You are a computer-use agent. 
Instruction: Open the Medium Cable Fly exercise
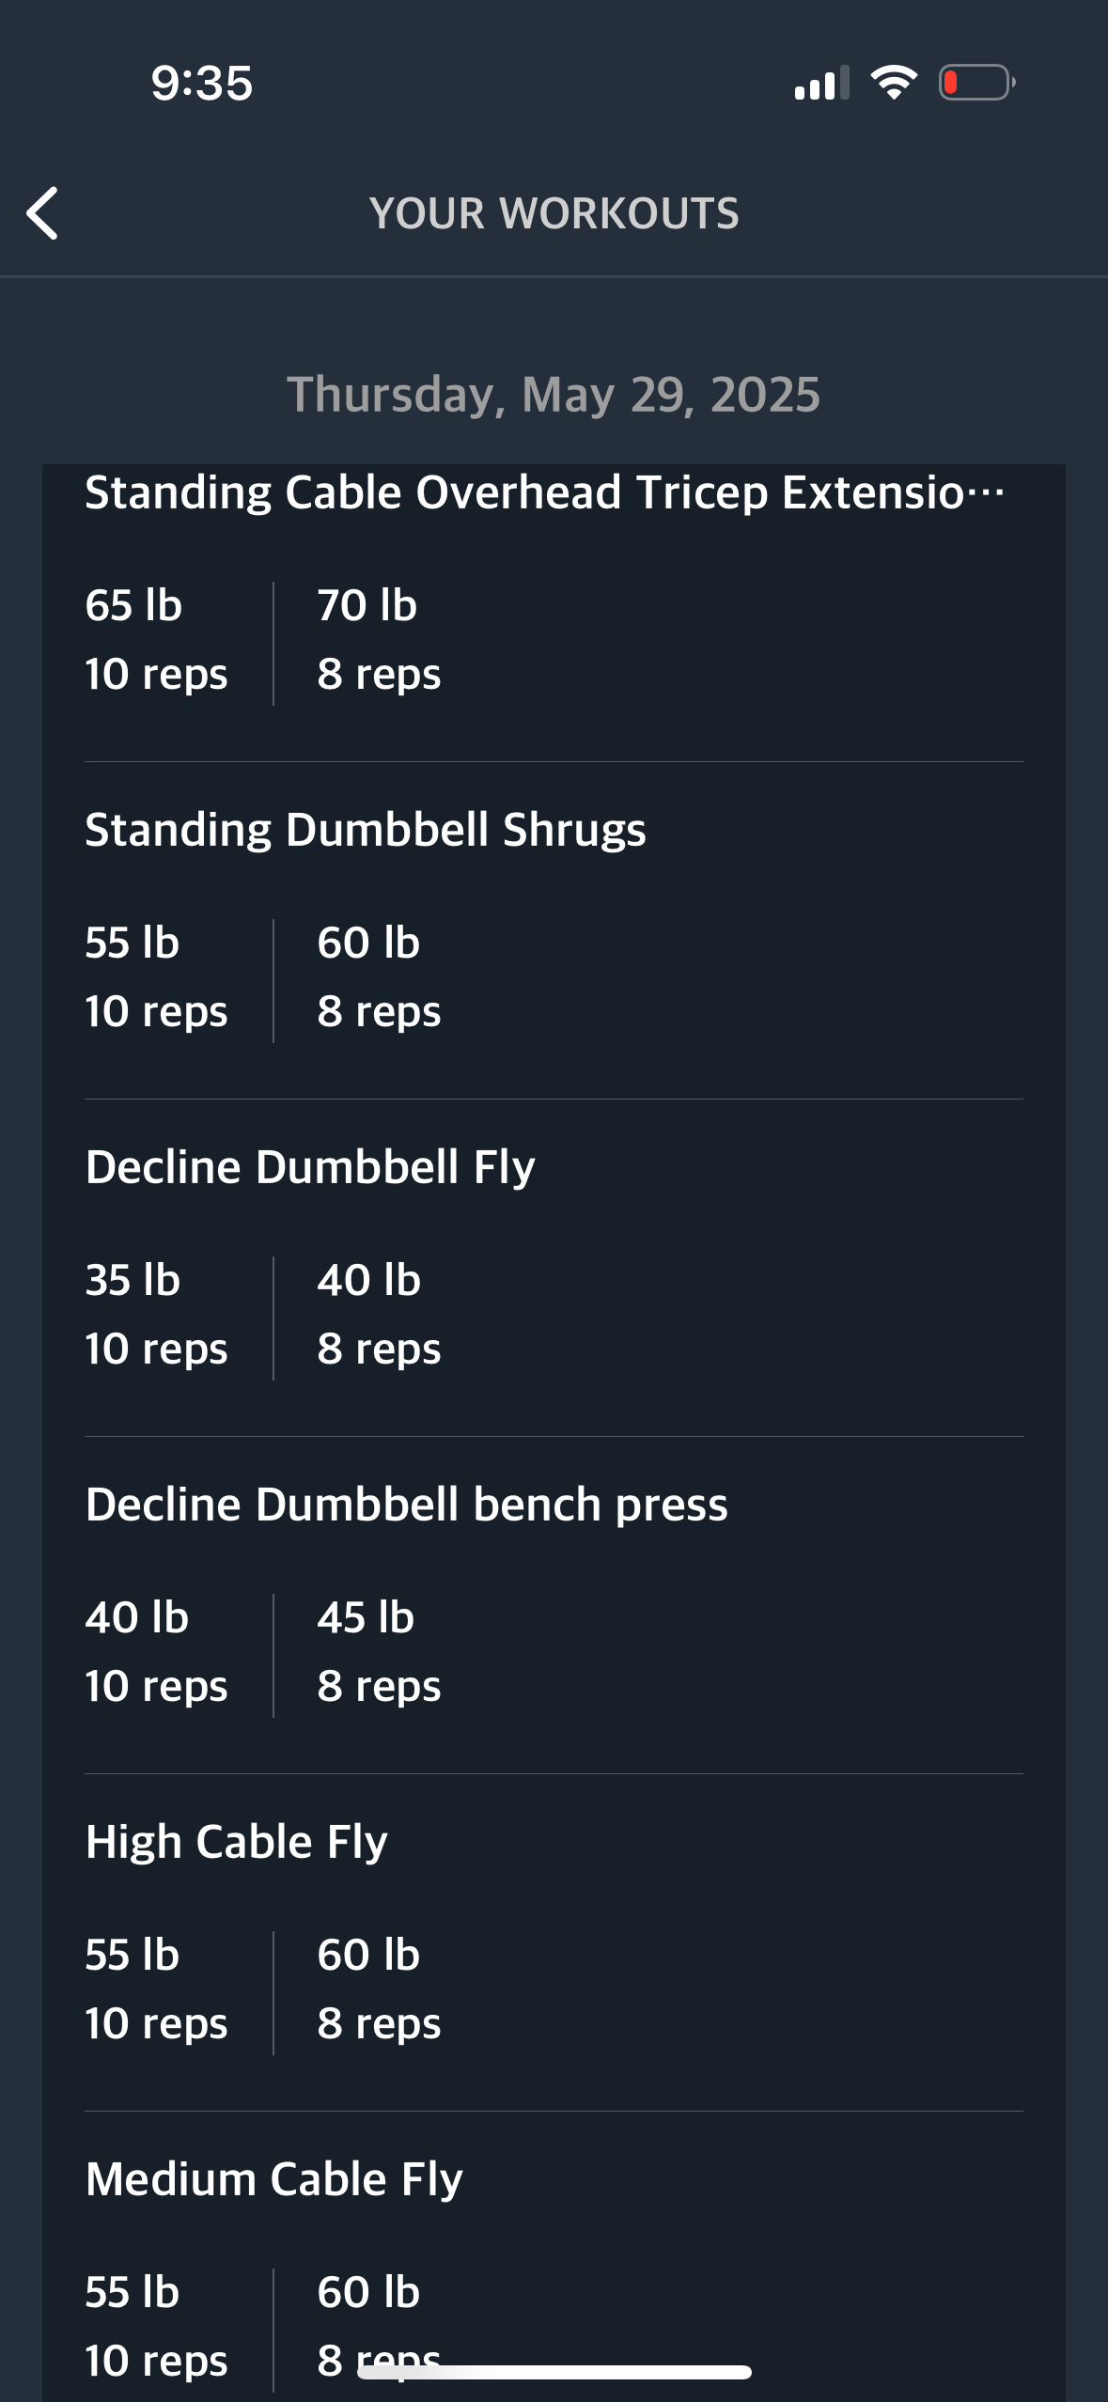click(273, 2179)
